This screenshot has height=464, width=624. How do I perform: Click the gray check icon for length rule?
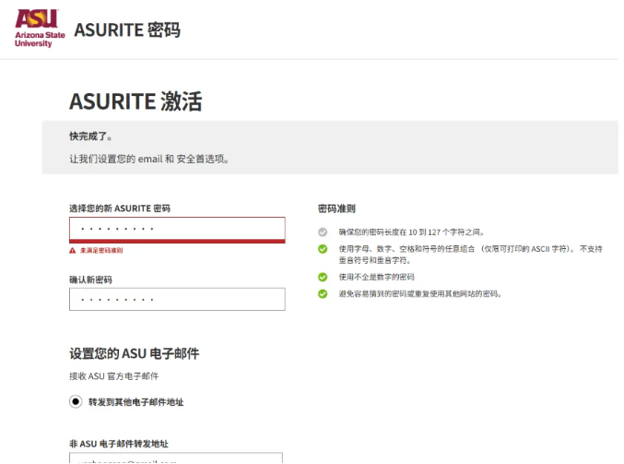pyautogui.click(x=323, y=232)
